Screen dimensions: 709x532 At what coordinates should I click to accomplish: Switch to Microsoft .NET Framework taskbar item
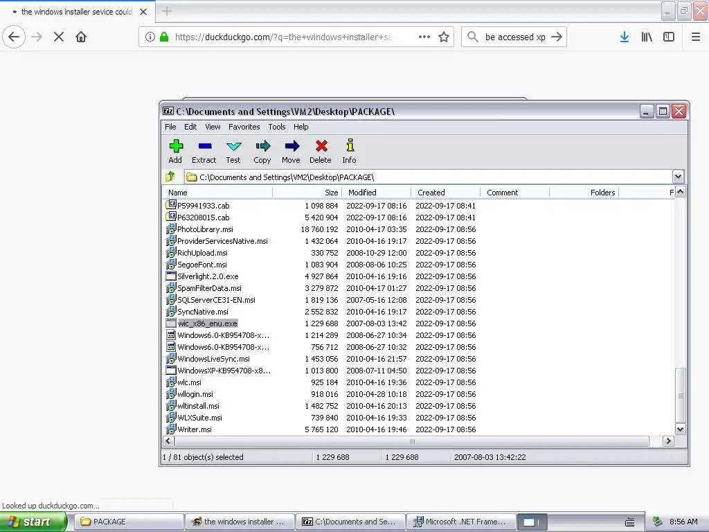pyautogui.click(x=460, y=522)
